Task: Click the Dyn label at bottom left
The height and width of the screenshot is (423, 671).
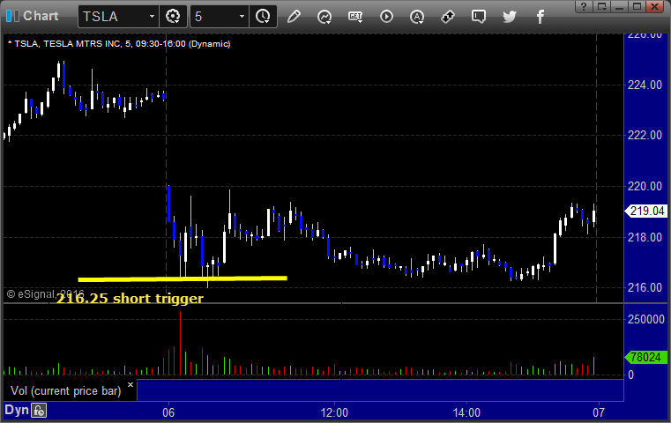Action: pos(16,410)
